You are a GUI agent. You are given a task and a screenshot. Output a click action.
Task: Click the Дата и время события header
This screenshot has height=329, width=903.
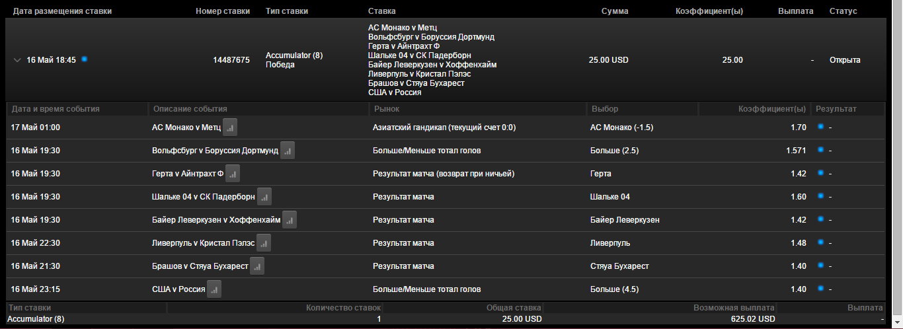[55, 109]
